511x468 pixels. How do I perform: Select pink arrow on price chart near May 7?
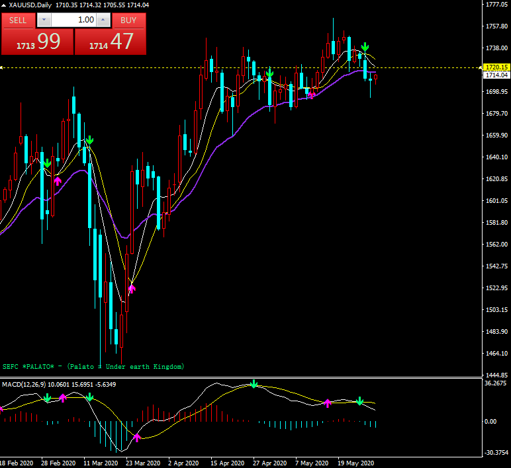coord(312,96)
